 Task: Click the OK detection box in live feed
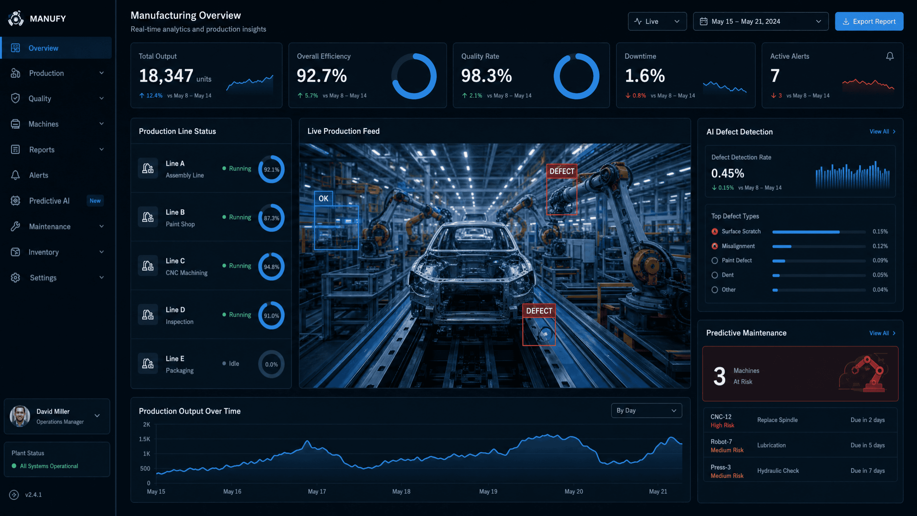(336, 221)
